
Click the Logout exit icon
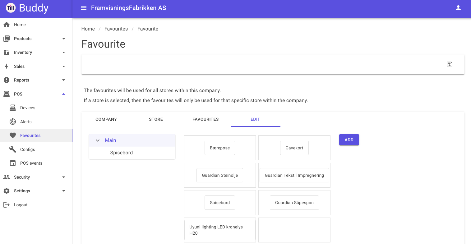[7, 205]
